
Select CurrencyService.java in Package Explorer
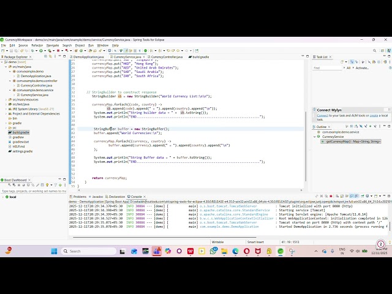pyautogui.click(x=34, y=95)
